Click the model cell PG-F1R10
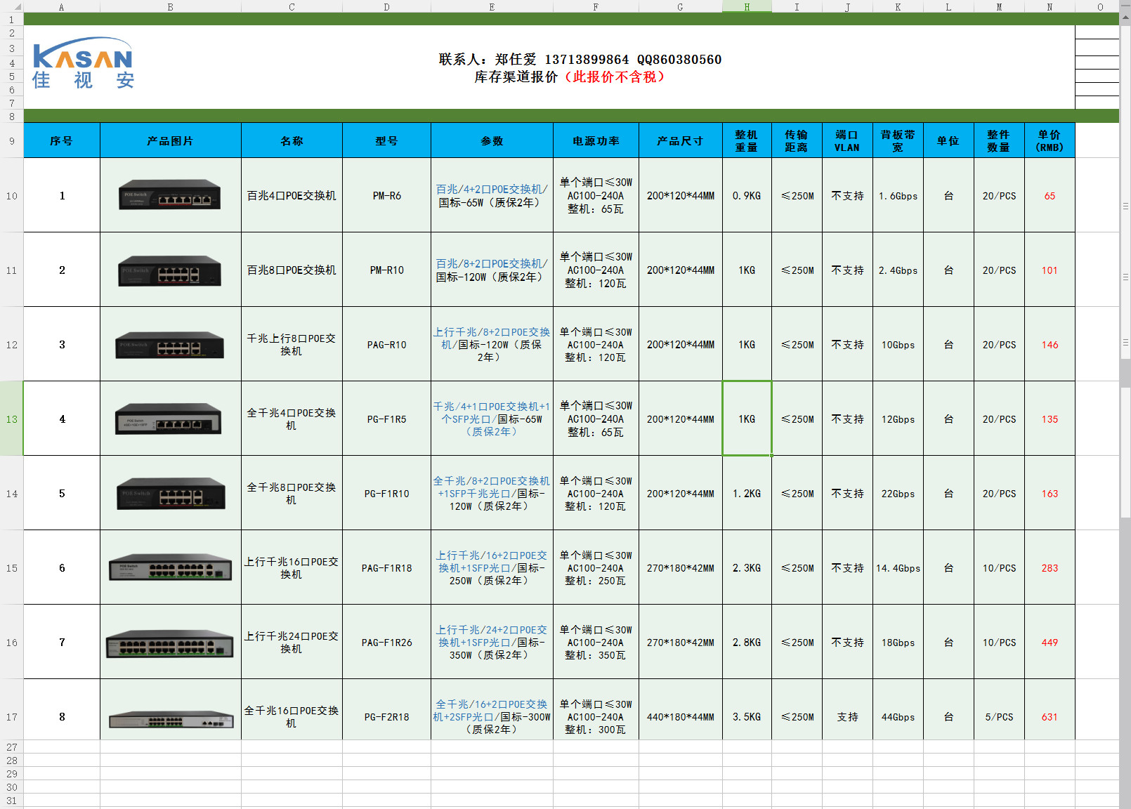 386,494
